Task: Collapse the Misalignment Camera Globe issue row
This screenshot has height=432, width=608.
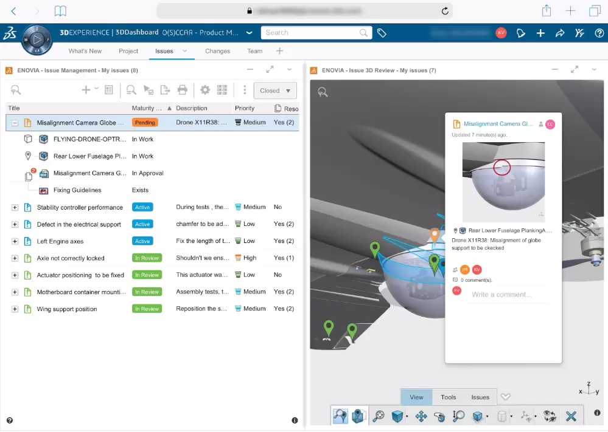Action: pyautogui.click(x=15, y=123)
